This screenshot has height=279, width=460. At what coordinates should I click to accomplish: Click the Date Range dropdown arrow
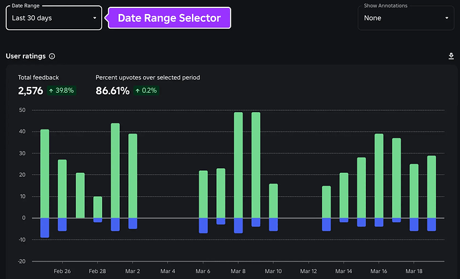tap(95, 18)
